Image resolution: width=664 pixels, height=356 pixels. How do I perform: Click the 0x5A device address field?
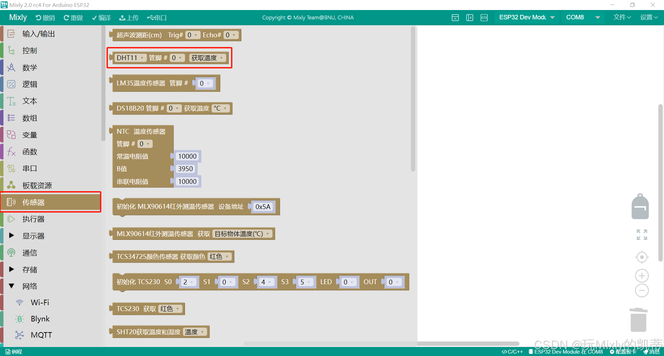pyautogui.click(x=262, y=207)
